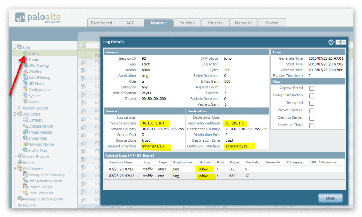The width and height of the screenshot is (362, 217).
Task: Click the Packets column header
Action: tap(252, 162)
